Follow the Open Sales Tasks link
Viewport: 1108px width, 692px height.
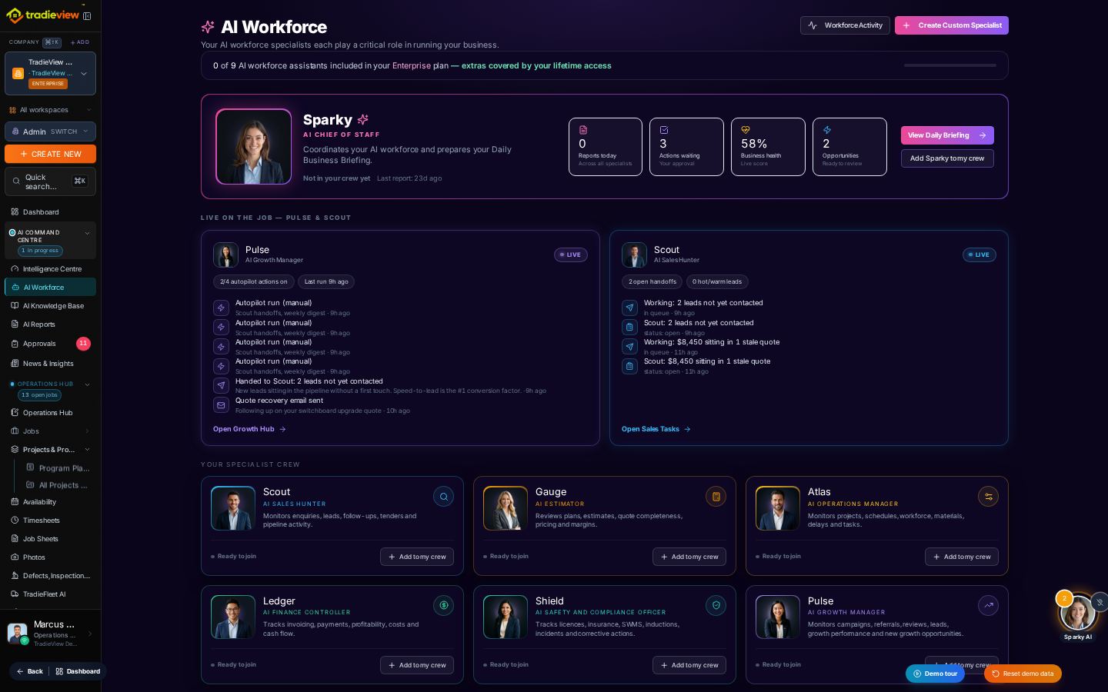[x=656, y=429]
